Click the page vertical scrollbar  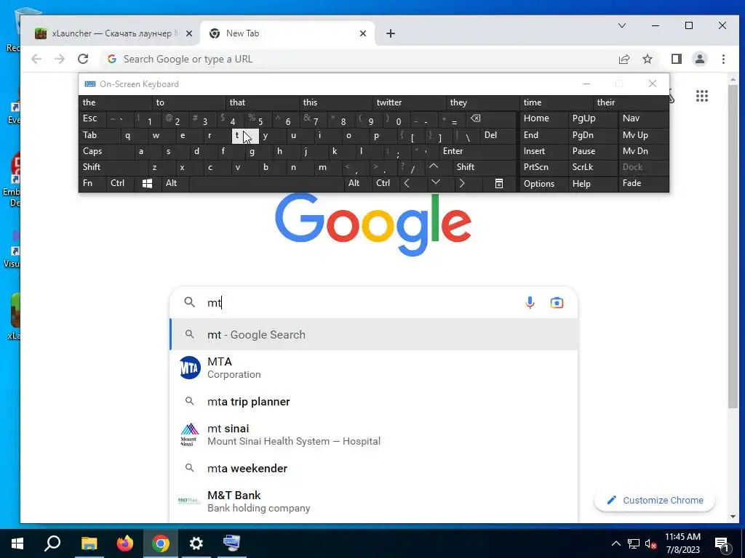(x=733, y=247)
